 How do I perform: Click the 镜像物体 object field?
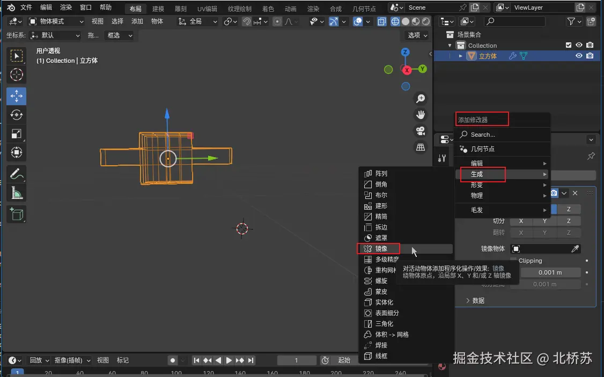point(546,249)
